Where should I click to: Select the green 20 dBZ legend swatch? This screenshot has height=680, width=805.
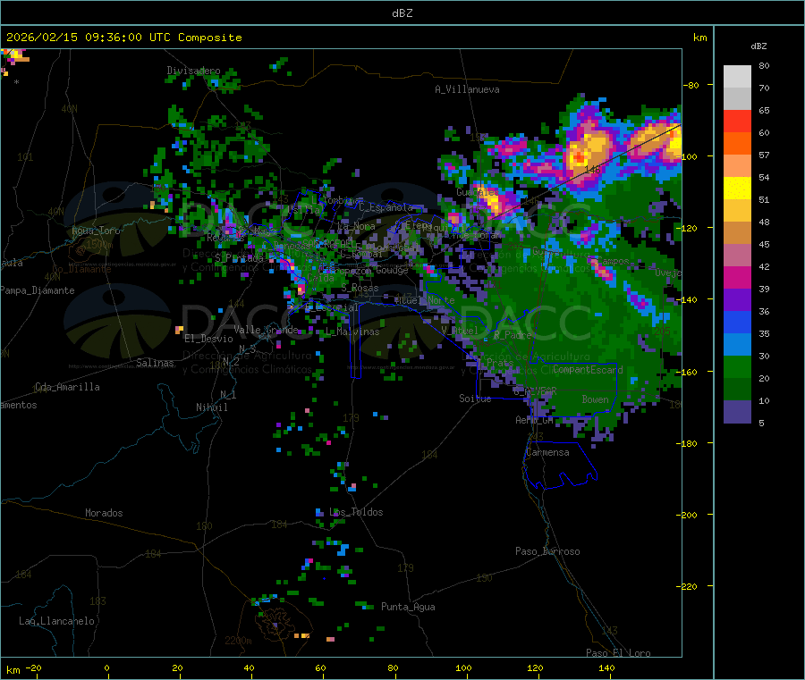point(737,366)
